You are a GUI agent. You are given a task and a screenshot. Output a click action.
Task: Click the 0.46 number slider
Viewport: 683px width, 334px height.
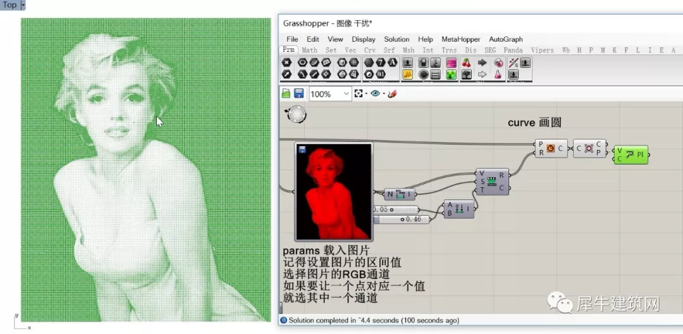[x=402, y=219]
